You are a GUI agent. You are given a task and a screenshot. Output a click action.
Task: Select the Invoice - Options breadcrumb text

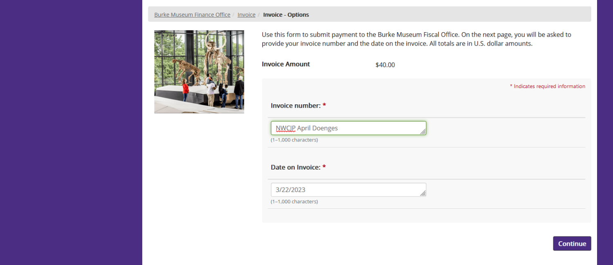coord(286,15)
